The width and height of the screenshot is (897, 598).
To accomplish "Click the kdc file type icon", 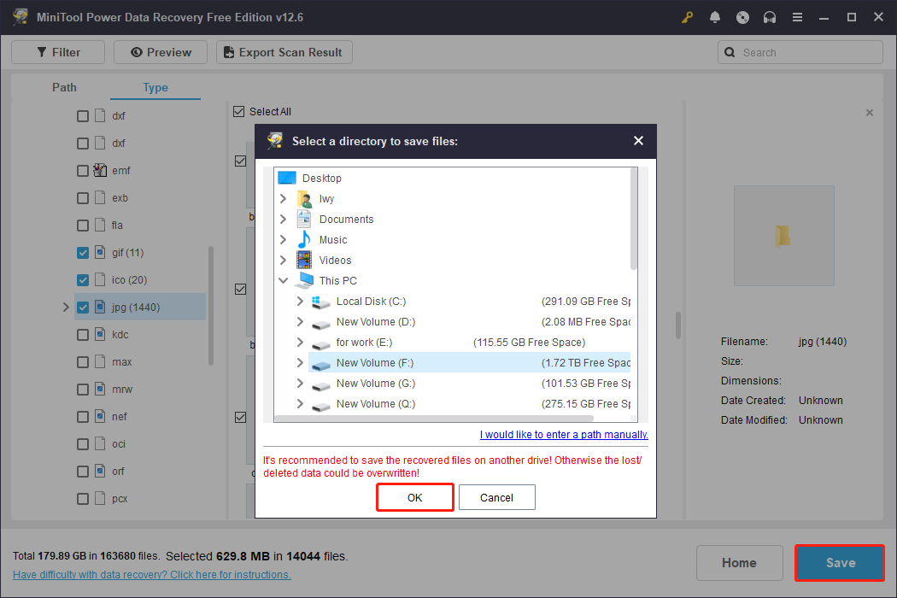I will pos(100,334).
